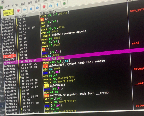Image resolution: width=144 pixels, height=116 pixels.
Task: Open the 插件 menu
Action: click(37, 2)
